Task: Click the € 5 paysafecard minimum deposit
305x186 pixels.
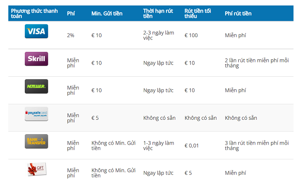Action: click(x=95, y=118)
